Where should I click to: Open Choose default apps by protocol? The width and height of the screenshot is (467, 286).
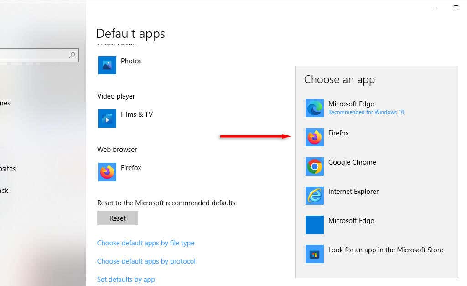(146, 261)
